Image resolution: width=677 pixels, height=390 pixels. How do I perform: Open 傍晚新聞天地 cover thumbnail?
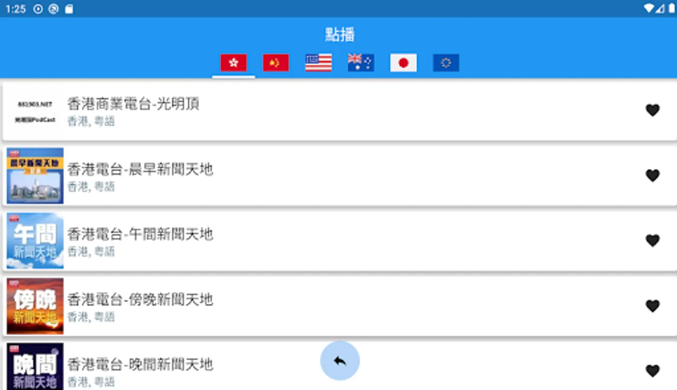35,306
